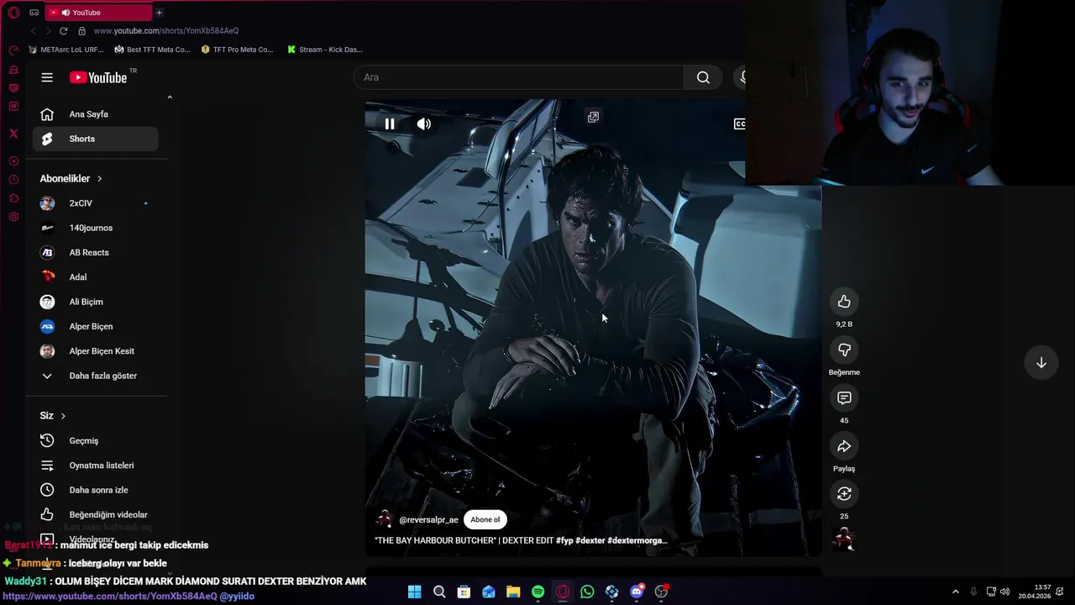Show hidden tray icons chevron
Screen dimensions: 1075x605
(x=955, y=592)
